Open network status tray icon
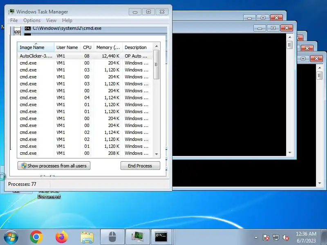The height and width of the screenshot is (245, 327). (x=275, y=237)
